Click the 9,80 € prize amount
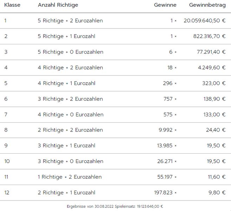The width and height of the screenshot is (231, 211). (x=217, y=192)
